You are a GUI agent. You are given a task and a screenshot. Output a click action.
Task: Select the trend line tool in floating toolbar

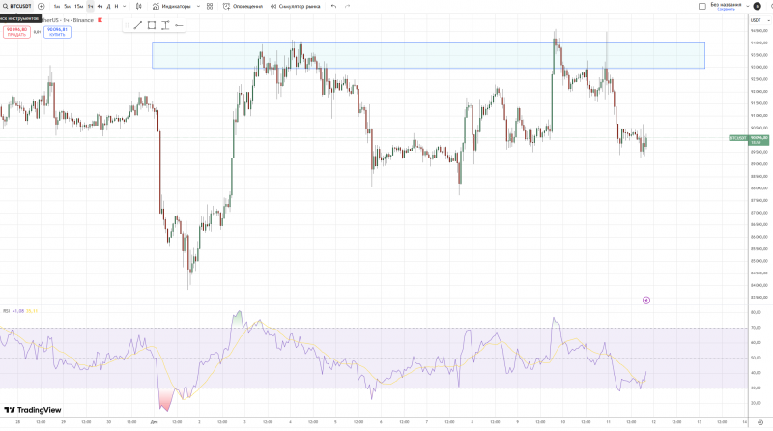pos(138,25)
